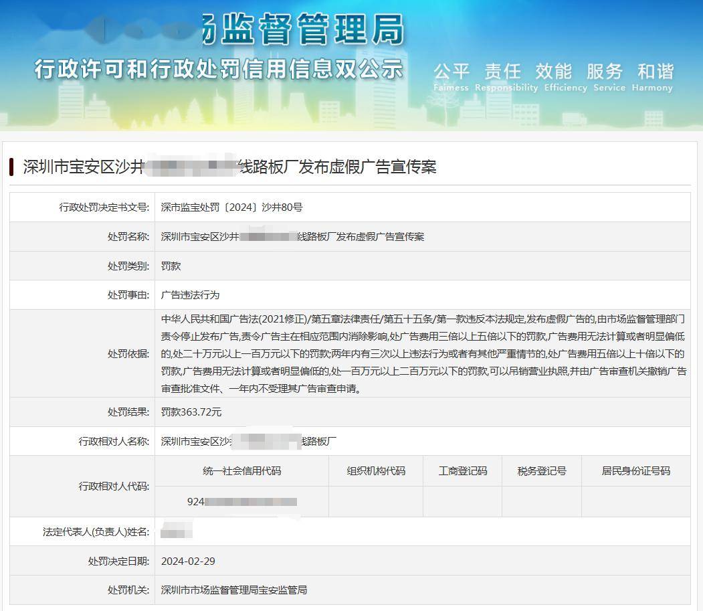Select the 行政处罚决定书文号 label
Screen dimensions: 703x611
(104, 207)
